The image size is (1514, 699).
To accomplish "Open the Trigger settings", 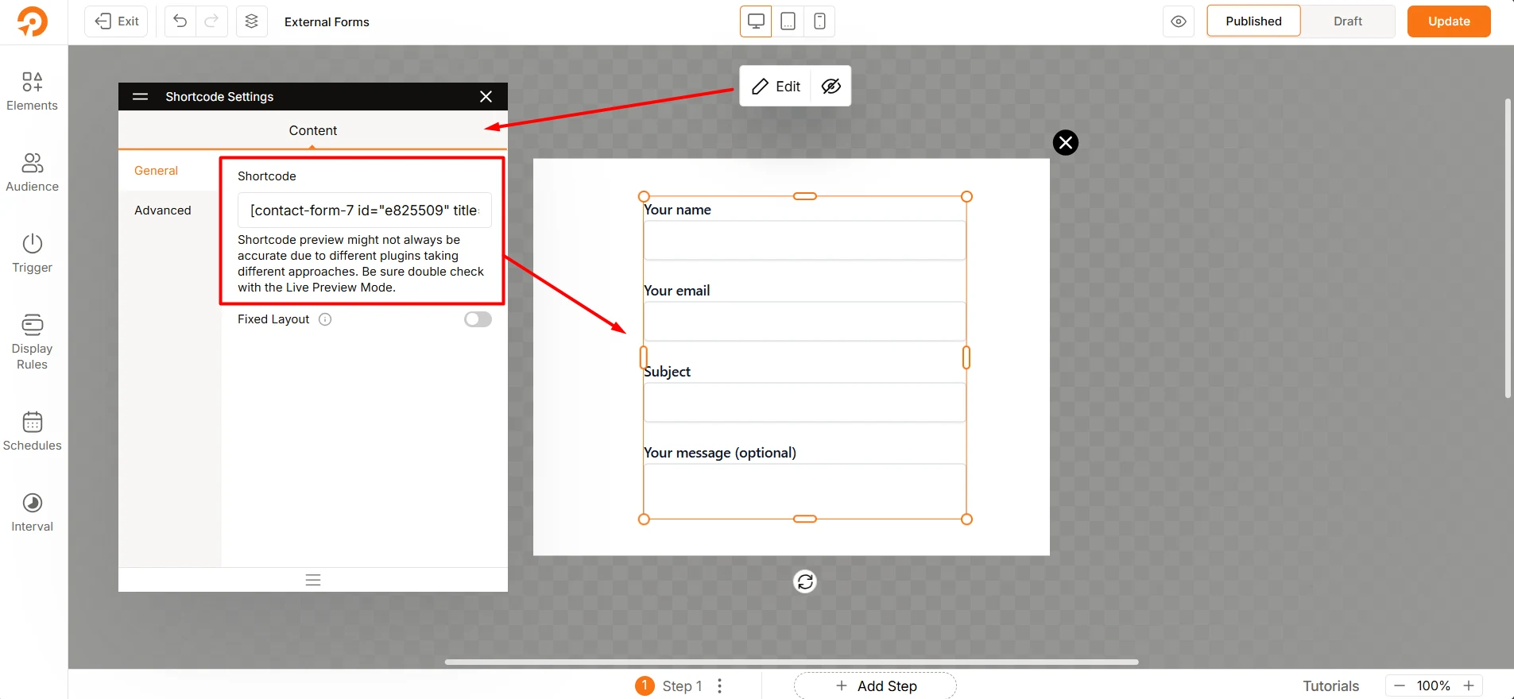I will pyautogui.click(x=32, y=253).
